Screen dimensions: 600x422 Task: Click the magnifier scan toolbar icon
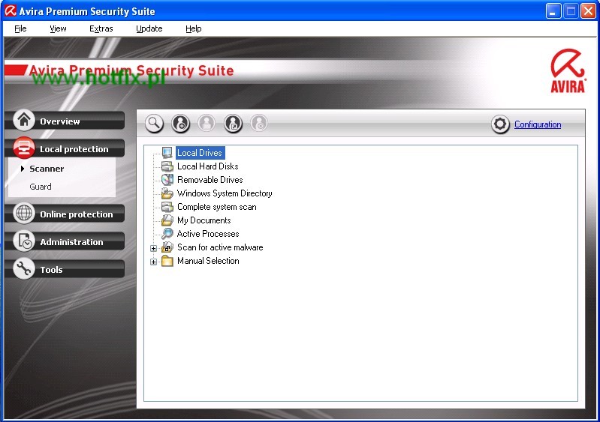coord(154,124)
